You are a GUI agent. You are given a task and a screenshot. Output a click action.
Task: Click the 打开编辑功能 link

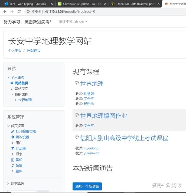coord(26,131)
